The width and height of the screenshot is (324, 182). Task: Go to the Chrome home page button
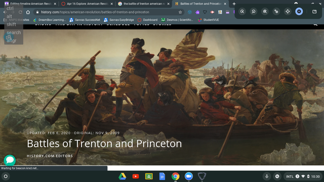coord(28,12)
